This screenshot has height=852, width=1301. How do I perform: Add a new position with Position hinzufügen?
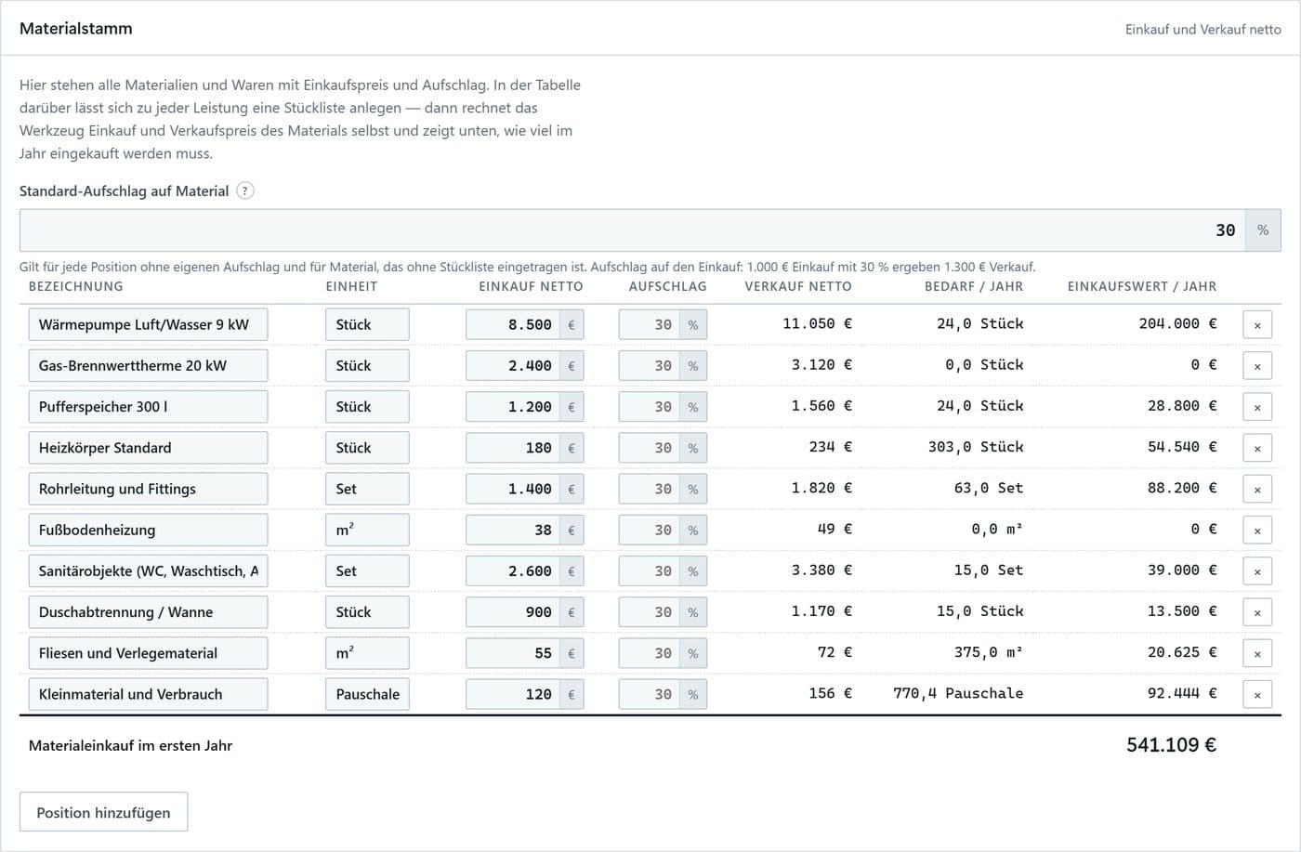point(103,812)
